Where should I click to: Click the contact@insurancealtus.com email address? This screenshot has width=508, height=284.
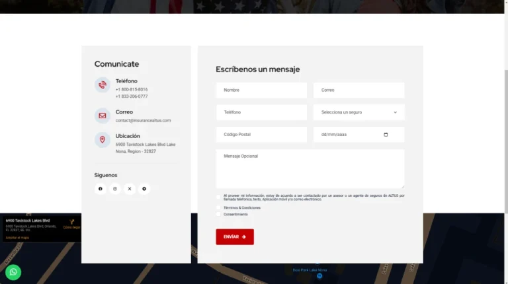point(143,120)
